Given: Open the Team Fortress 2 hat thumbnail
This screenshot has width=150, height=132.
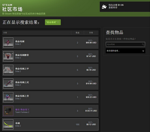Looking at the screenshot, I should tap(8, 111).
